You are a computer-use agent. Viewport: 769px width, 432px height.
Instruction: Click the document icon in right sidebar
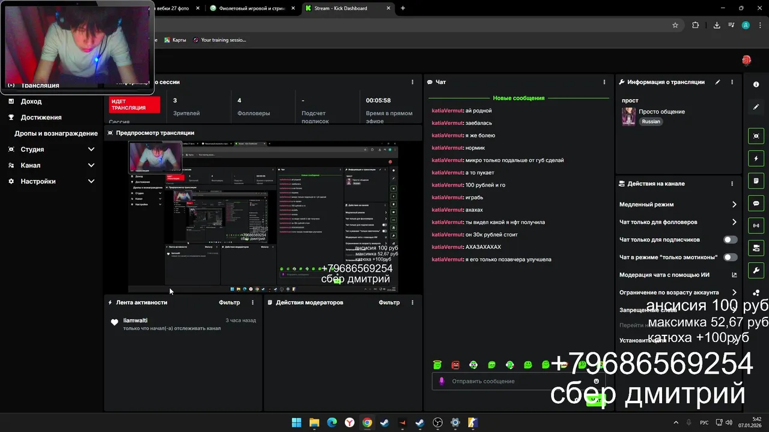(x=756, y=181)
